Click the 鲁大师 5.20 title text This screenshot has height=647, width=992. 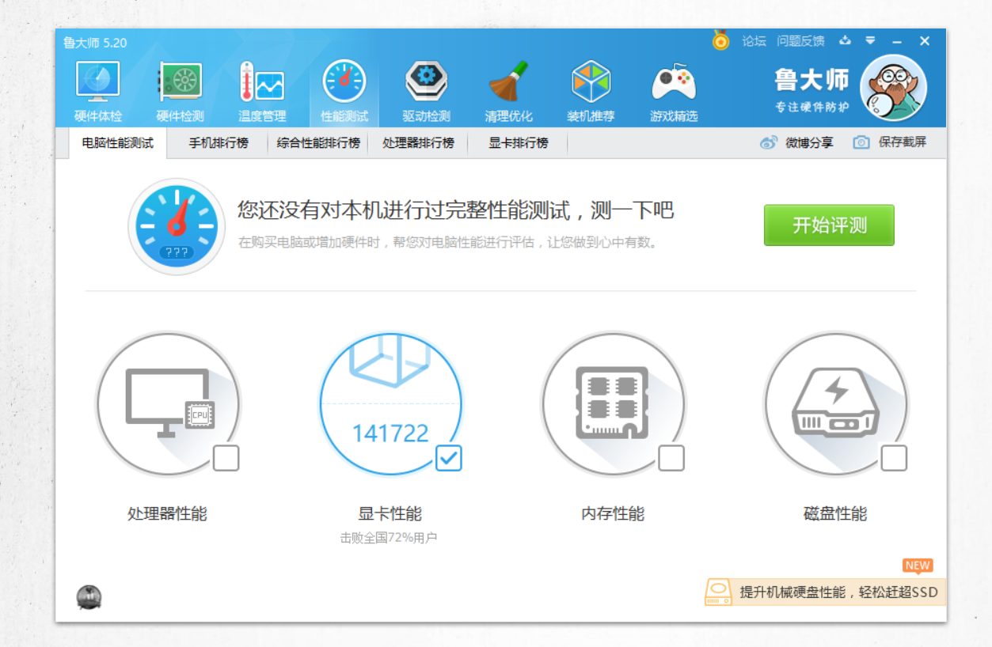pyautogui.click(x=95, y=43)
